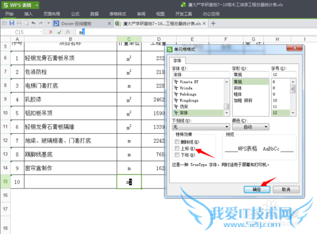Switch to the Docer-在线模板 tab
317x234 pixels.
82,23
